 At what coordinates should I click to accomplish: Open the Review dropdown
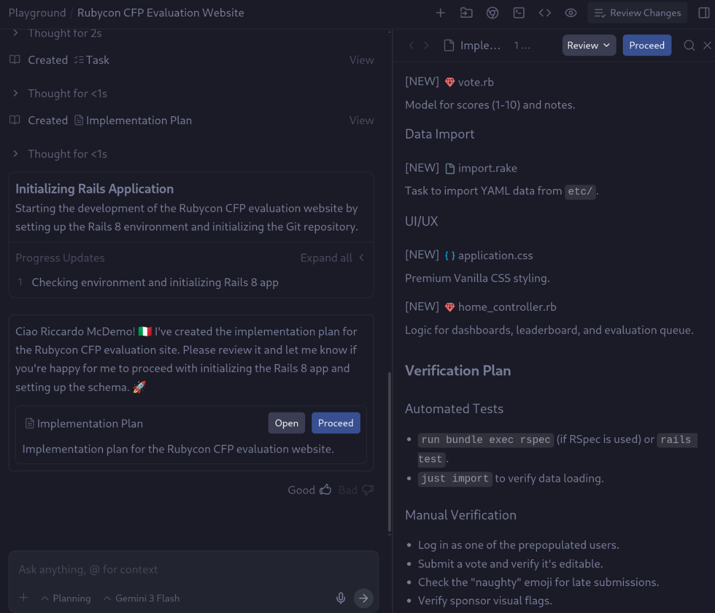click(588, 45)
